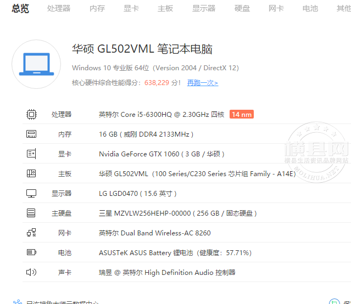Click the blue laptop computer icon

(36, 64)
